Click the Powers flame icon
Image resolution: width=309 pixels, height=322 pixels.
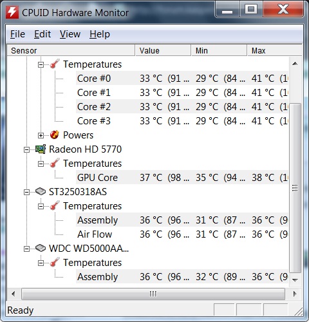(55, 135)
